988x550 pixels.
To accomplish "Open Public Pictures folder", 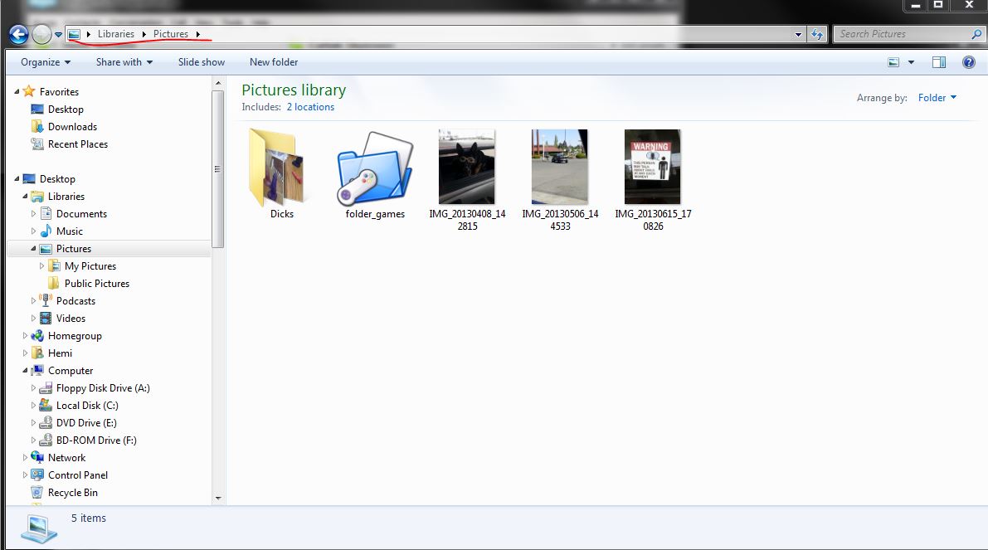I will pyautogui.click(x=97, y=284).
